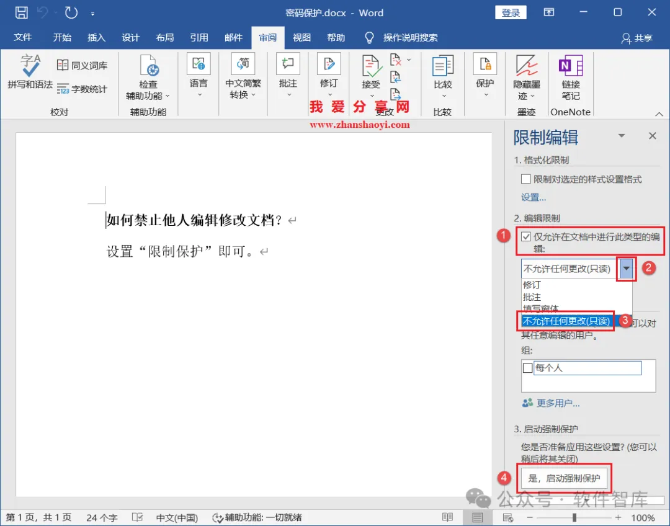Switch to Print Layout view icon
670x526 pixels.
(x=477, y=517)
